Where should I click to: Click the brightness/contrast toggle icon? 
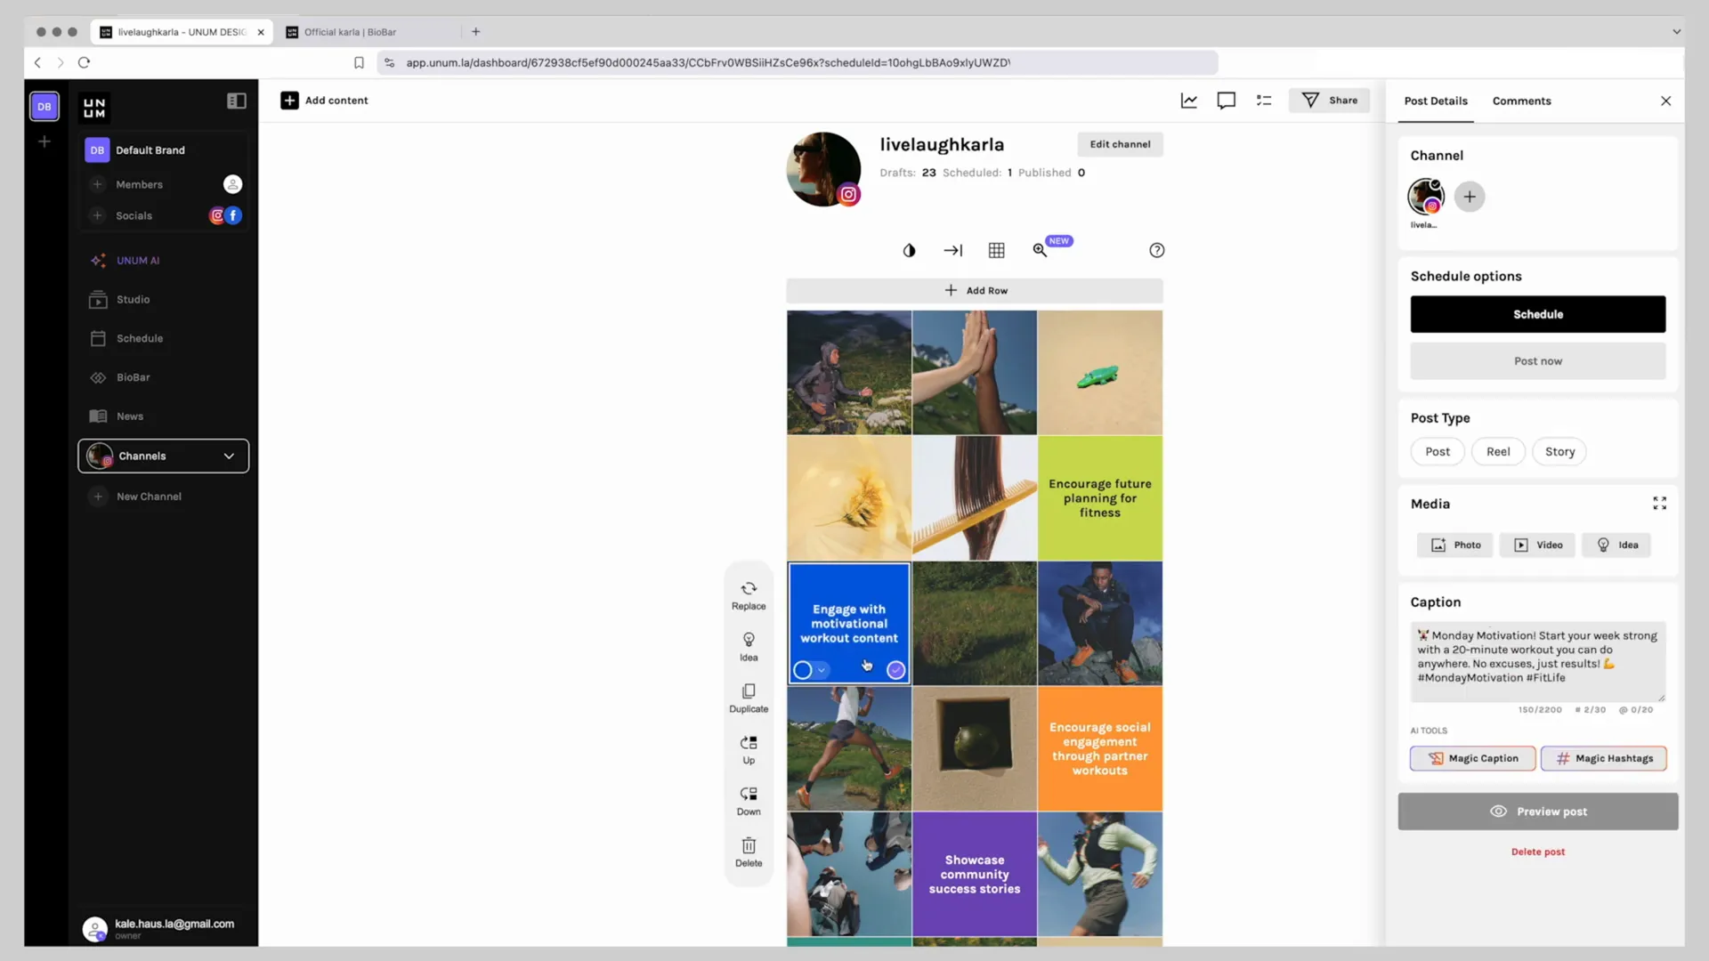(910, 250)
